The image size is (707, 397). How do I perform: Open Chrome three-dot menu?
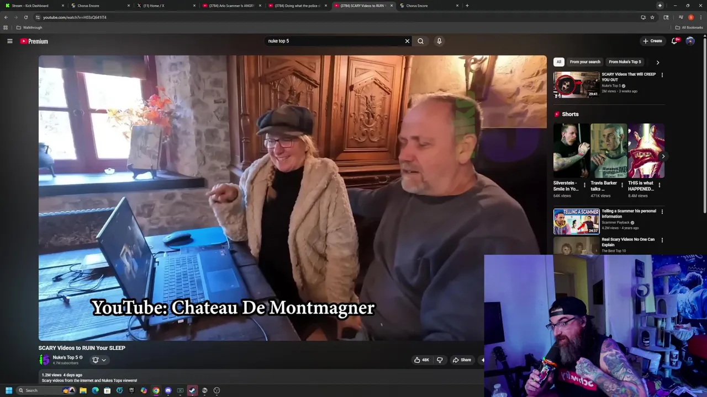pos(700,17)
